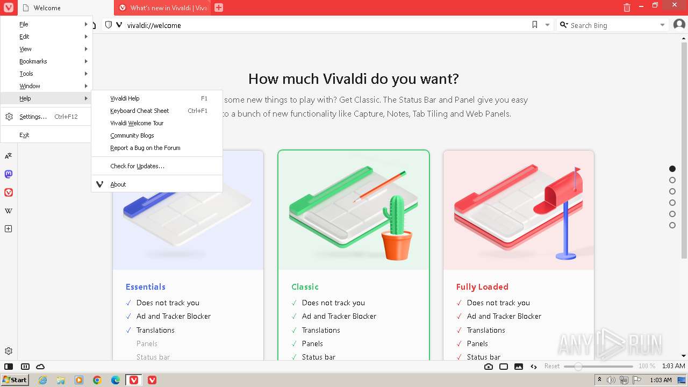
Task: Open the search engine dropdown arrow
Action: tap(662, 25)
